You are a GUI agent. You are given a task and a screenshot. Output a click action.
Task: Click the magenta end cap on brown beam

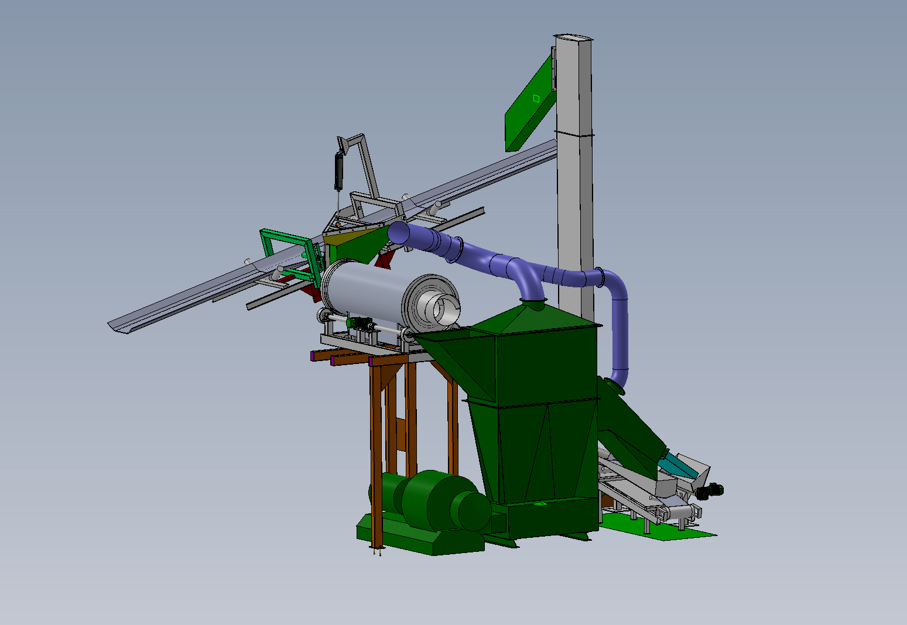coord(313,356)
